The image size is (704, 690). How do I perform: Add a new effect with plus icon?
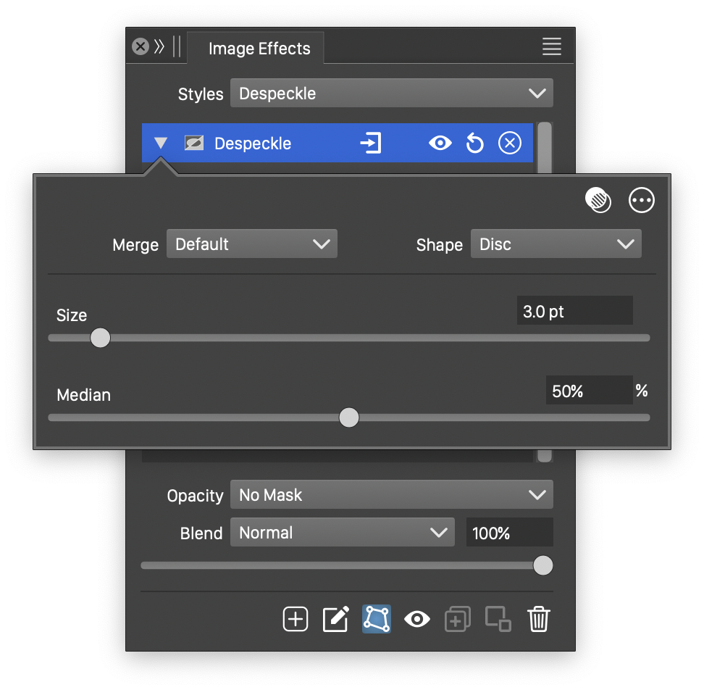tap(296, 619)
